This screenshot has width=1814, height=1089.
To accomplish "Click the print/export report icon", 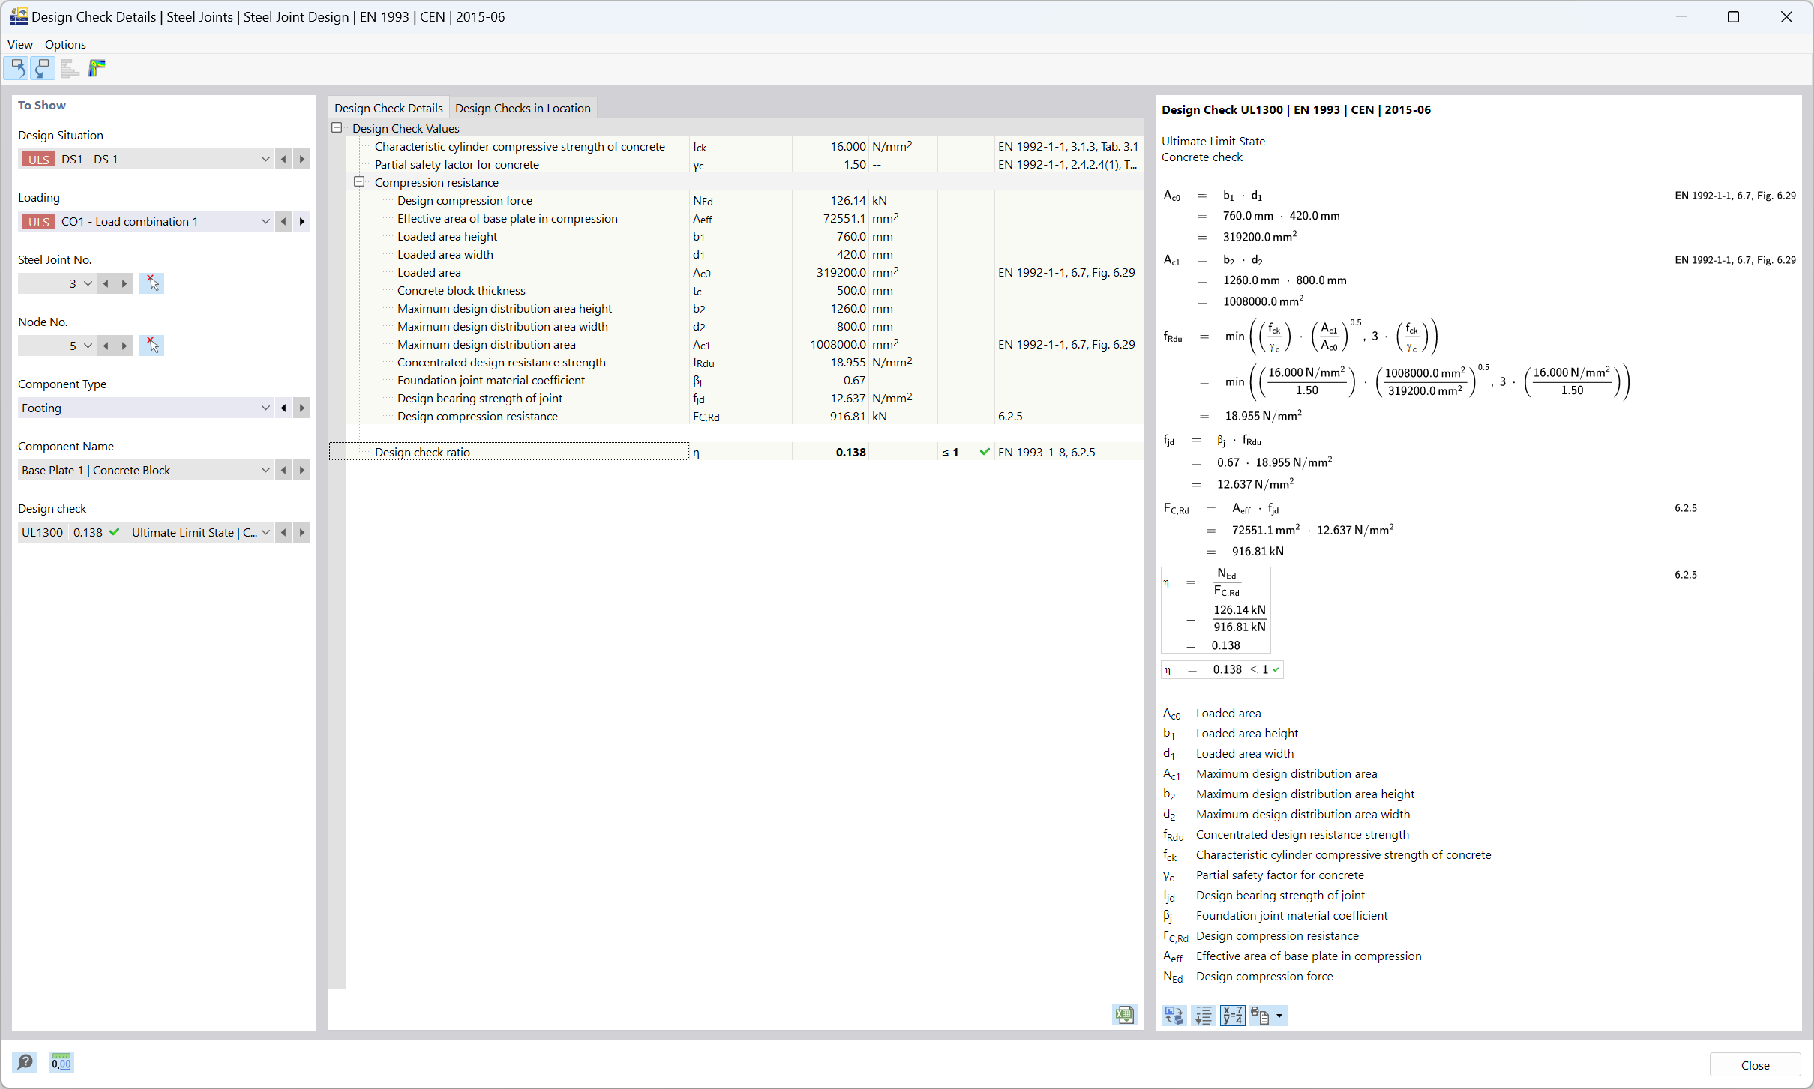I will [1261, 1016].
